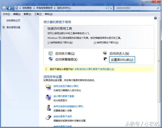
Task: Click the text 为有视力障碍的人进行优化
Action: click(67, 90)
